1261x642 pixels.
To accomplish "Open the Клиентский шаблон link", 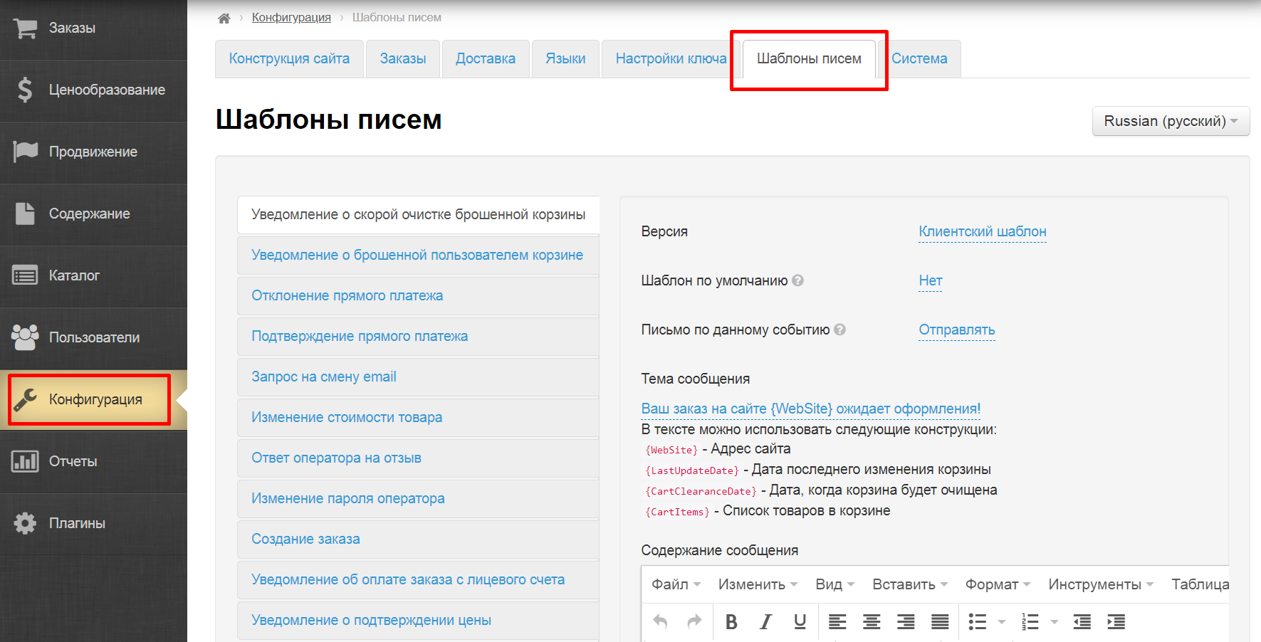I will tap(981, 231).
